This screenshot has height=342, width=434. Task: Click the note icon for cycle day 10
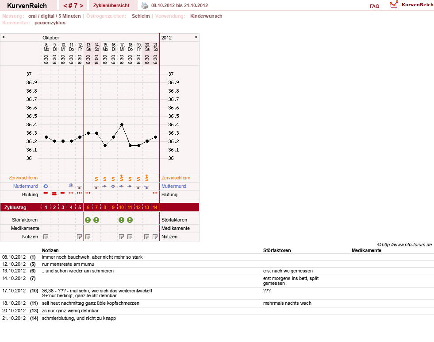(121, 237)
